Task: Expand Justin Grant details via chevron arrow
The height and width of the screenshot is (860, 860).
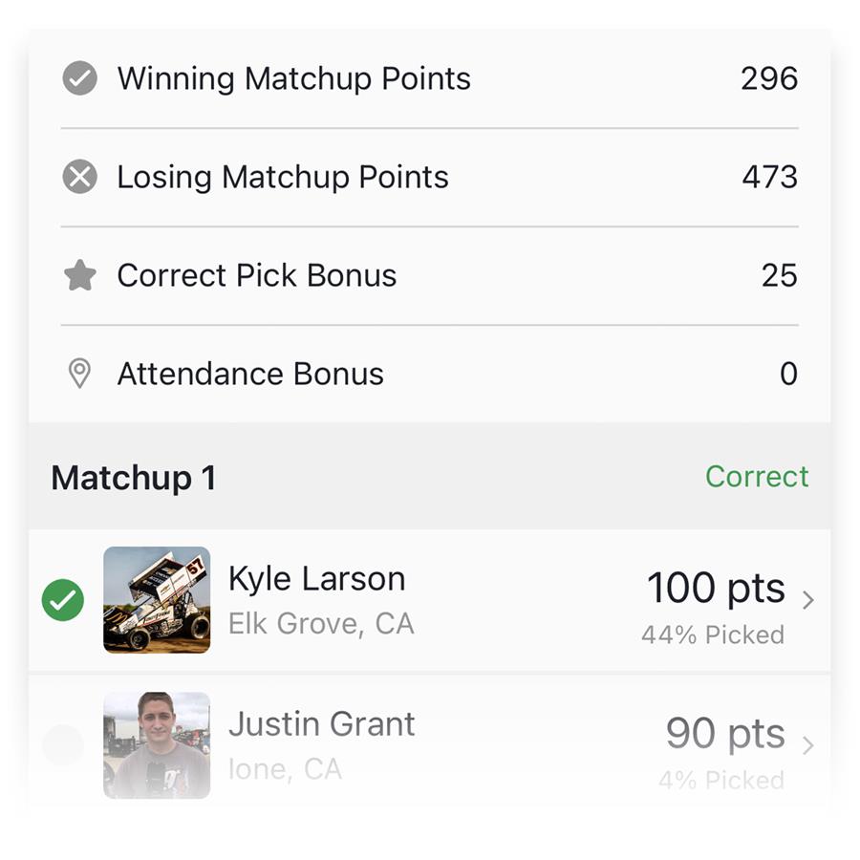Action: [807, 745]
